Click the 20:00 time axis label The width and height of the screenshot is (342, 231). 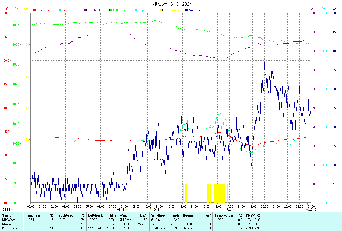point(265,206)
